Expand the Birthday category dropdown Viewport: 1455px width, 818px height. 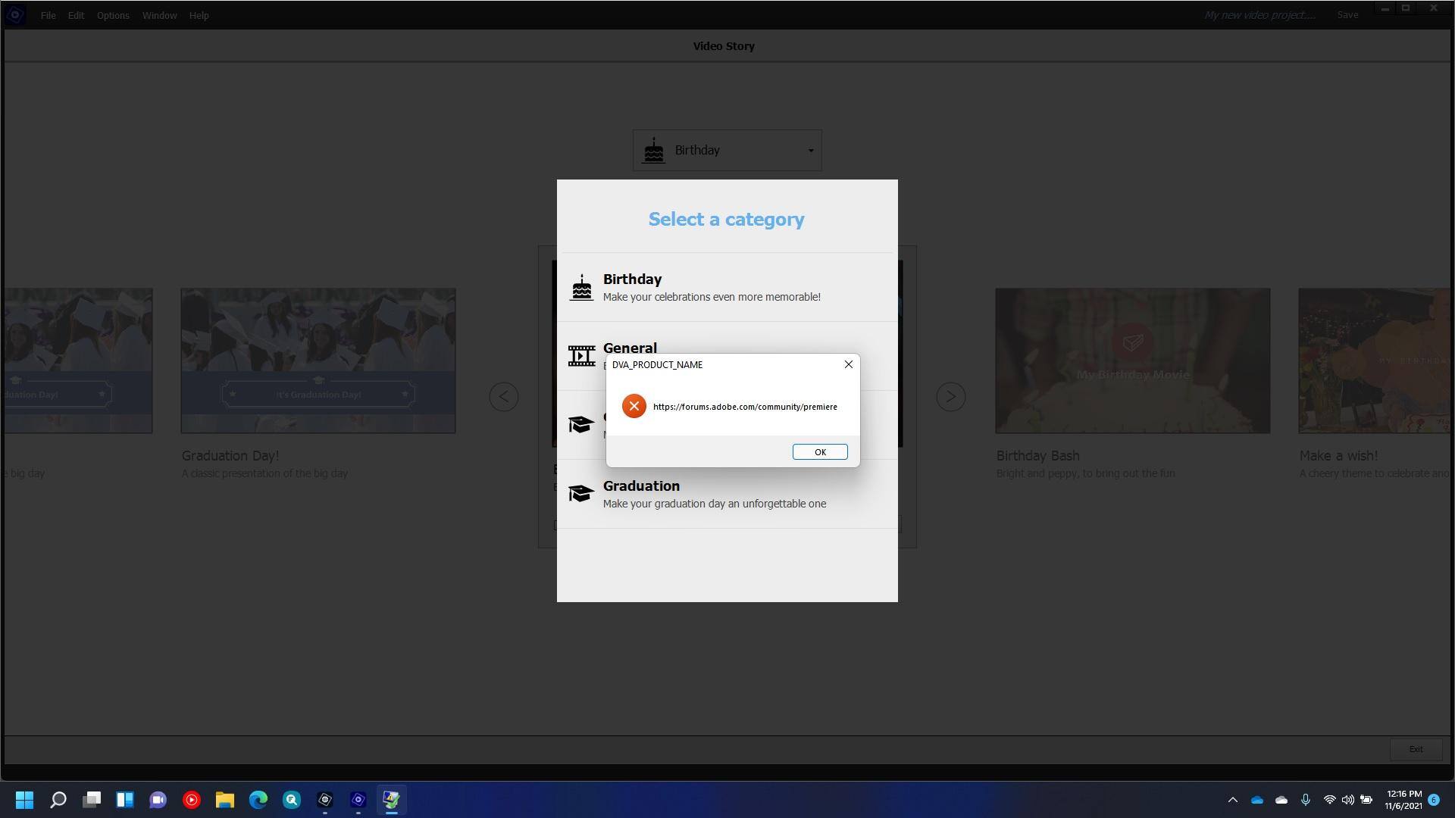pyautogui.click(x=810, y=151)
